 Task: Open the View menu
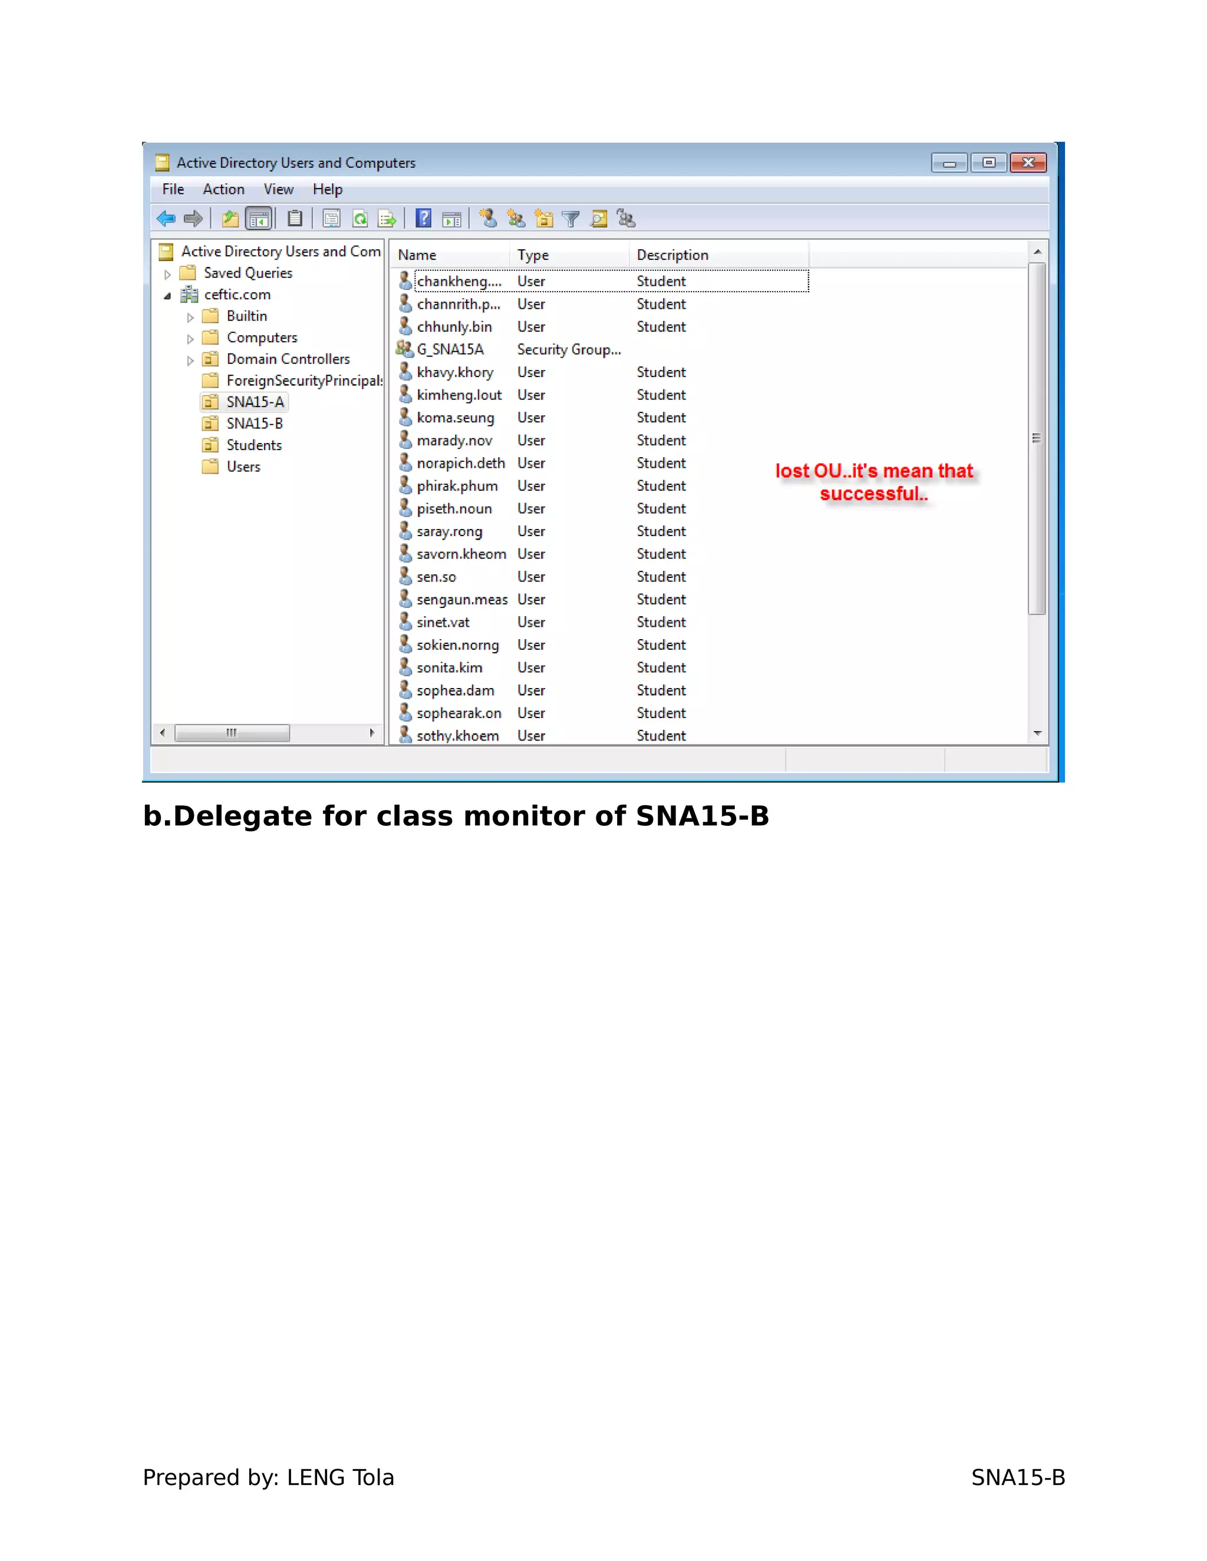click(279, 190)
